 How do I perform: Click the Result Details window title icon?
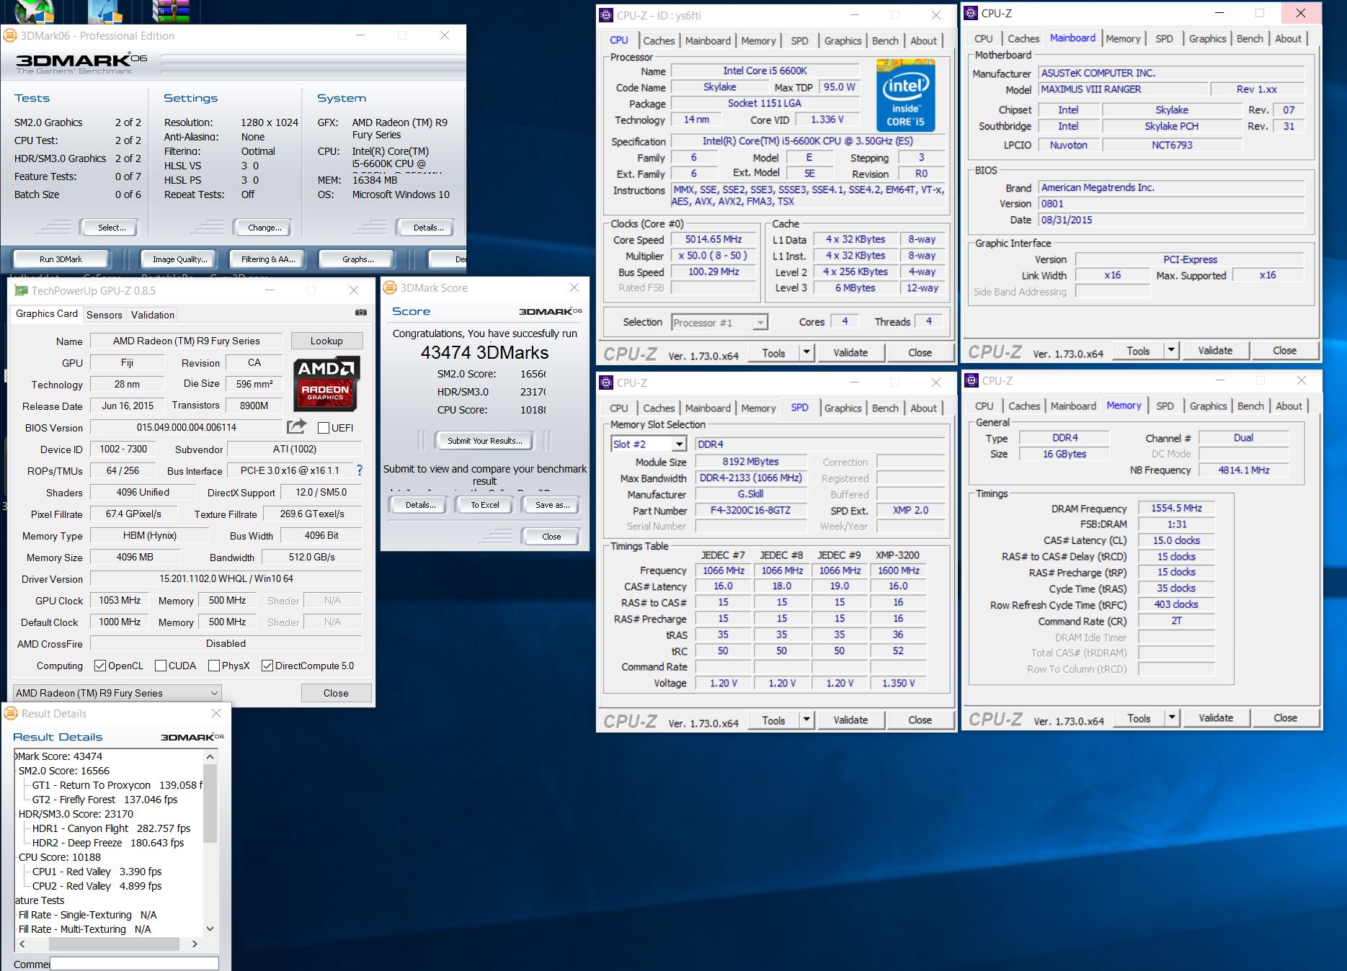point(11,713)
